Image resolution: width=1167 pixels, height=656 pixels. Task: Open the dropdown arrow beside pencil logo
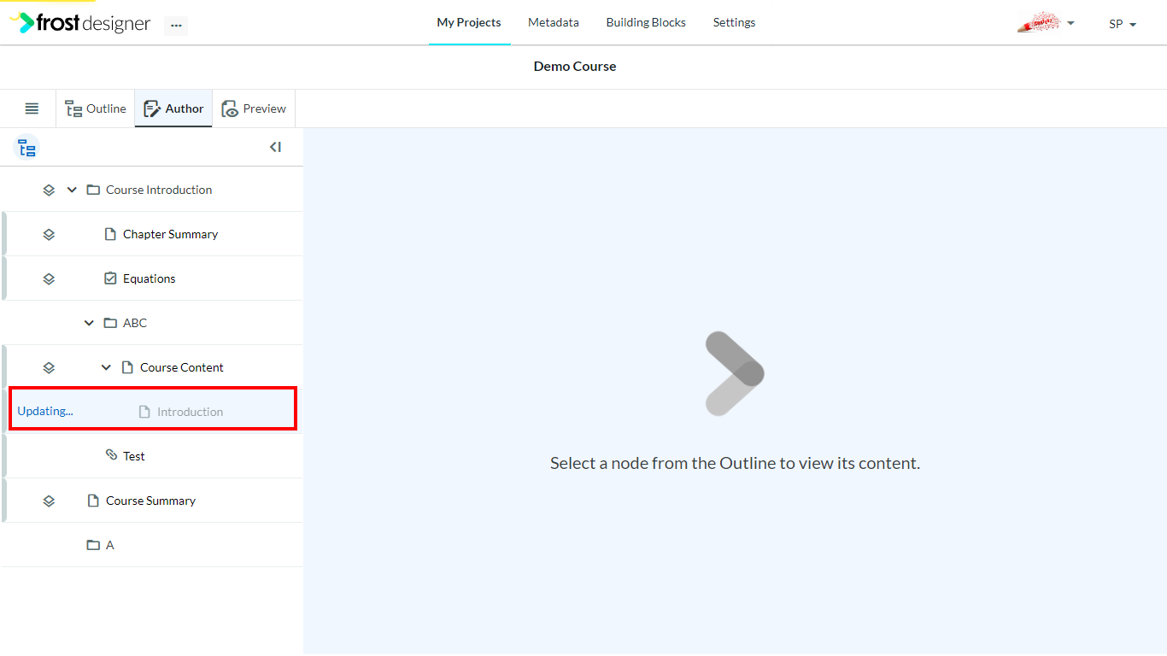coord(1070,24)
